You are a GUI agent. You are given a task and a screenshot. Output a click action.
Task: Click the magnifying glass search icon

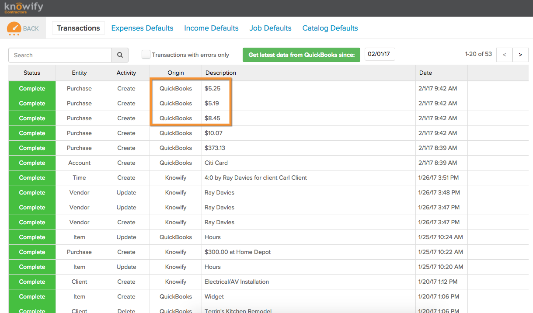[120, 55]
